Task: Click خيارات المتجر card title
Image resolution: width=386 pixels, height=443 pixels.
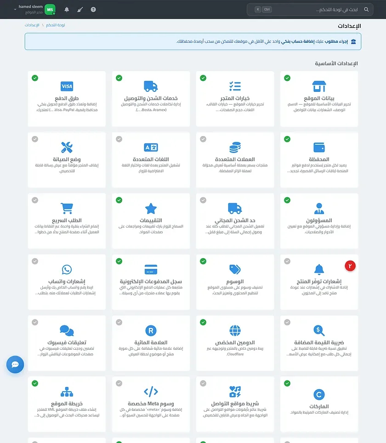Action: click(x=235, y=98)
